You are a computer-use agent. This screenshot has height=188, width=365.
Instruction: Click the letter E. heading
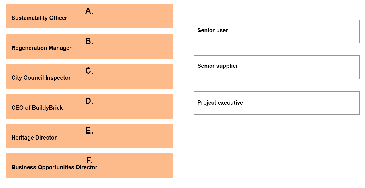click(x=89, y=131)
